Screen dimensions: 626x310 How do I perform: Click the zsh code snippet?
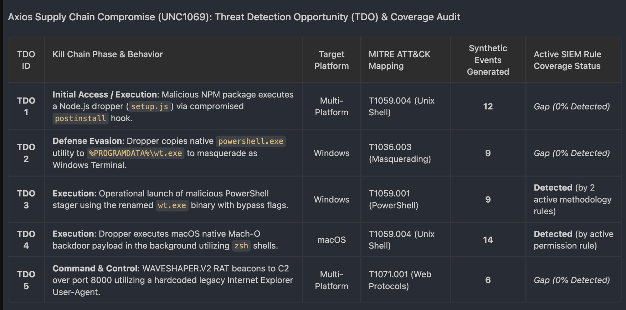click(x=241, y=246)
